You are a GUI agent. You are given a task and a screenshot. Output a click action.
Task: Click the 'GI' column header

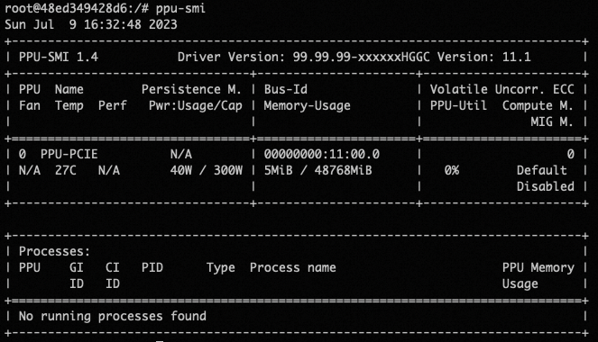coord(77,267)
